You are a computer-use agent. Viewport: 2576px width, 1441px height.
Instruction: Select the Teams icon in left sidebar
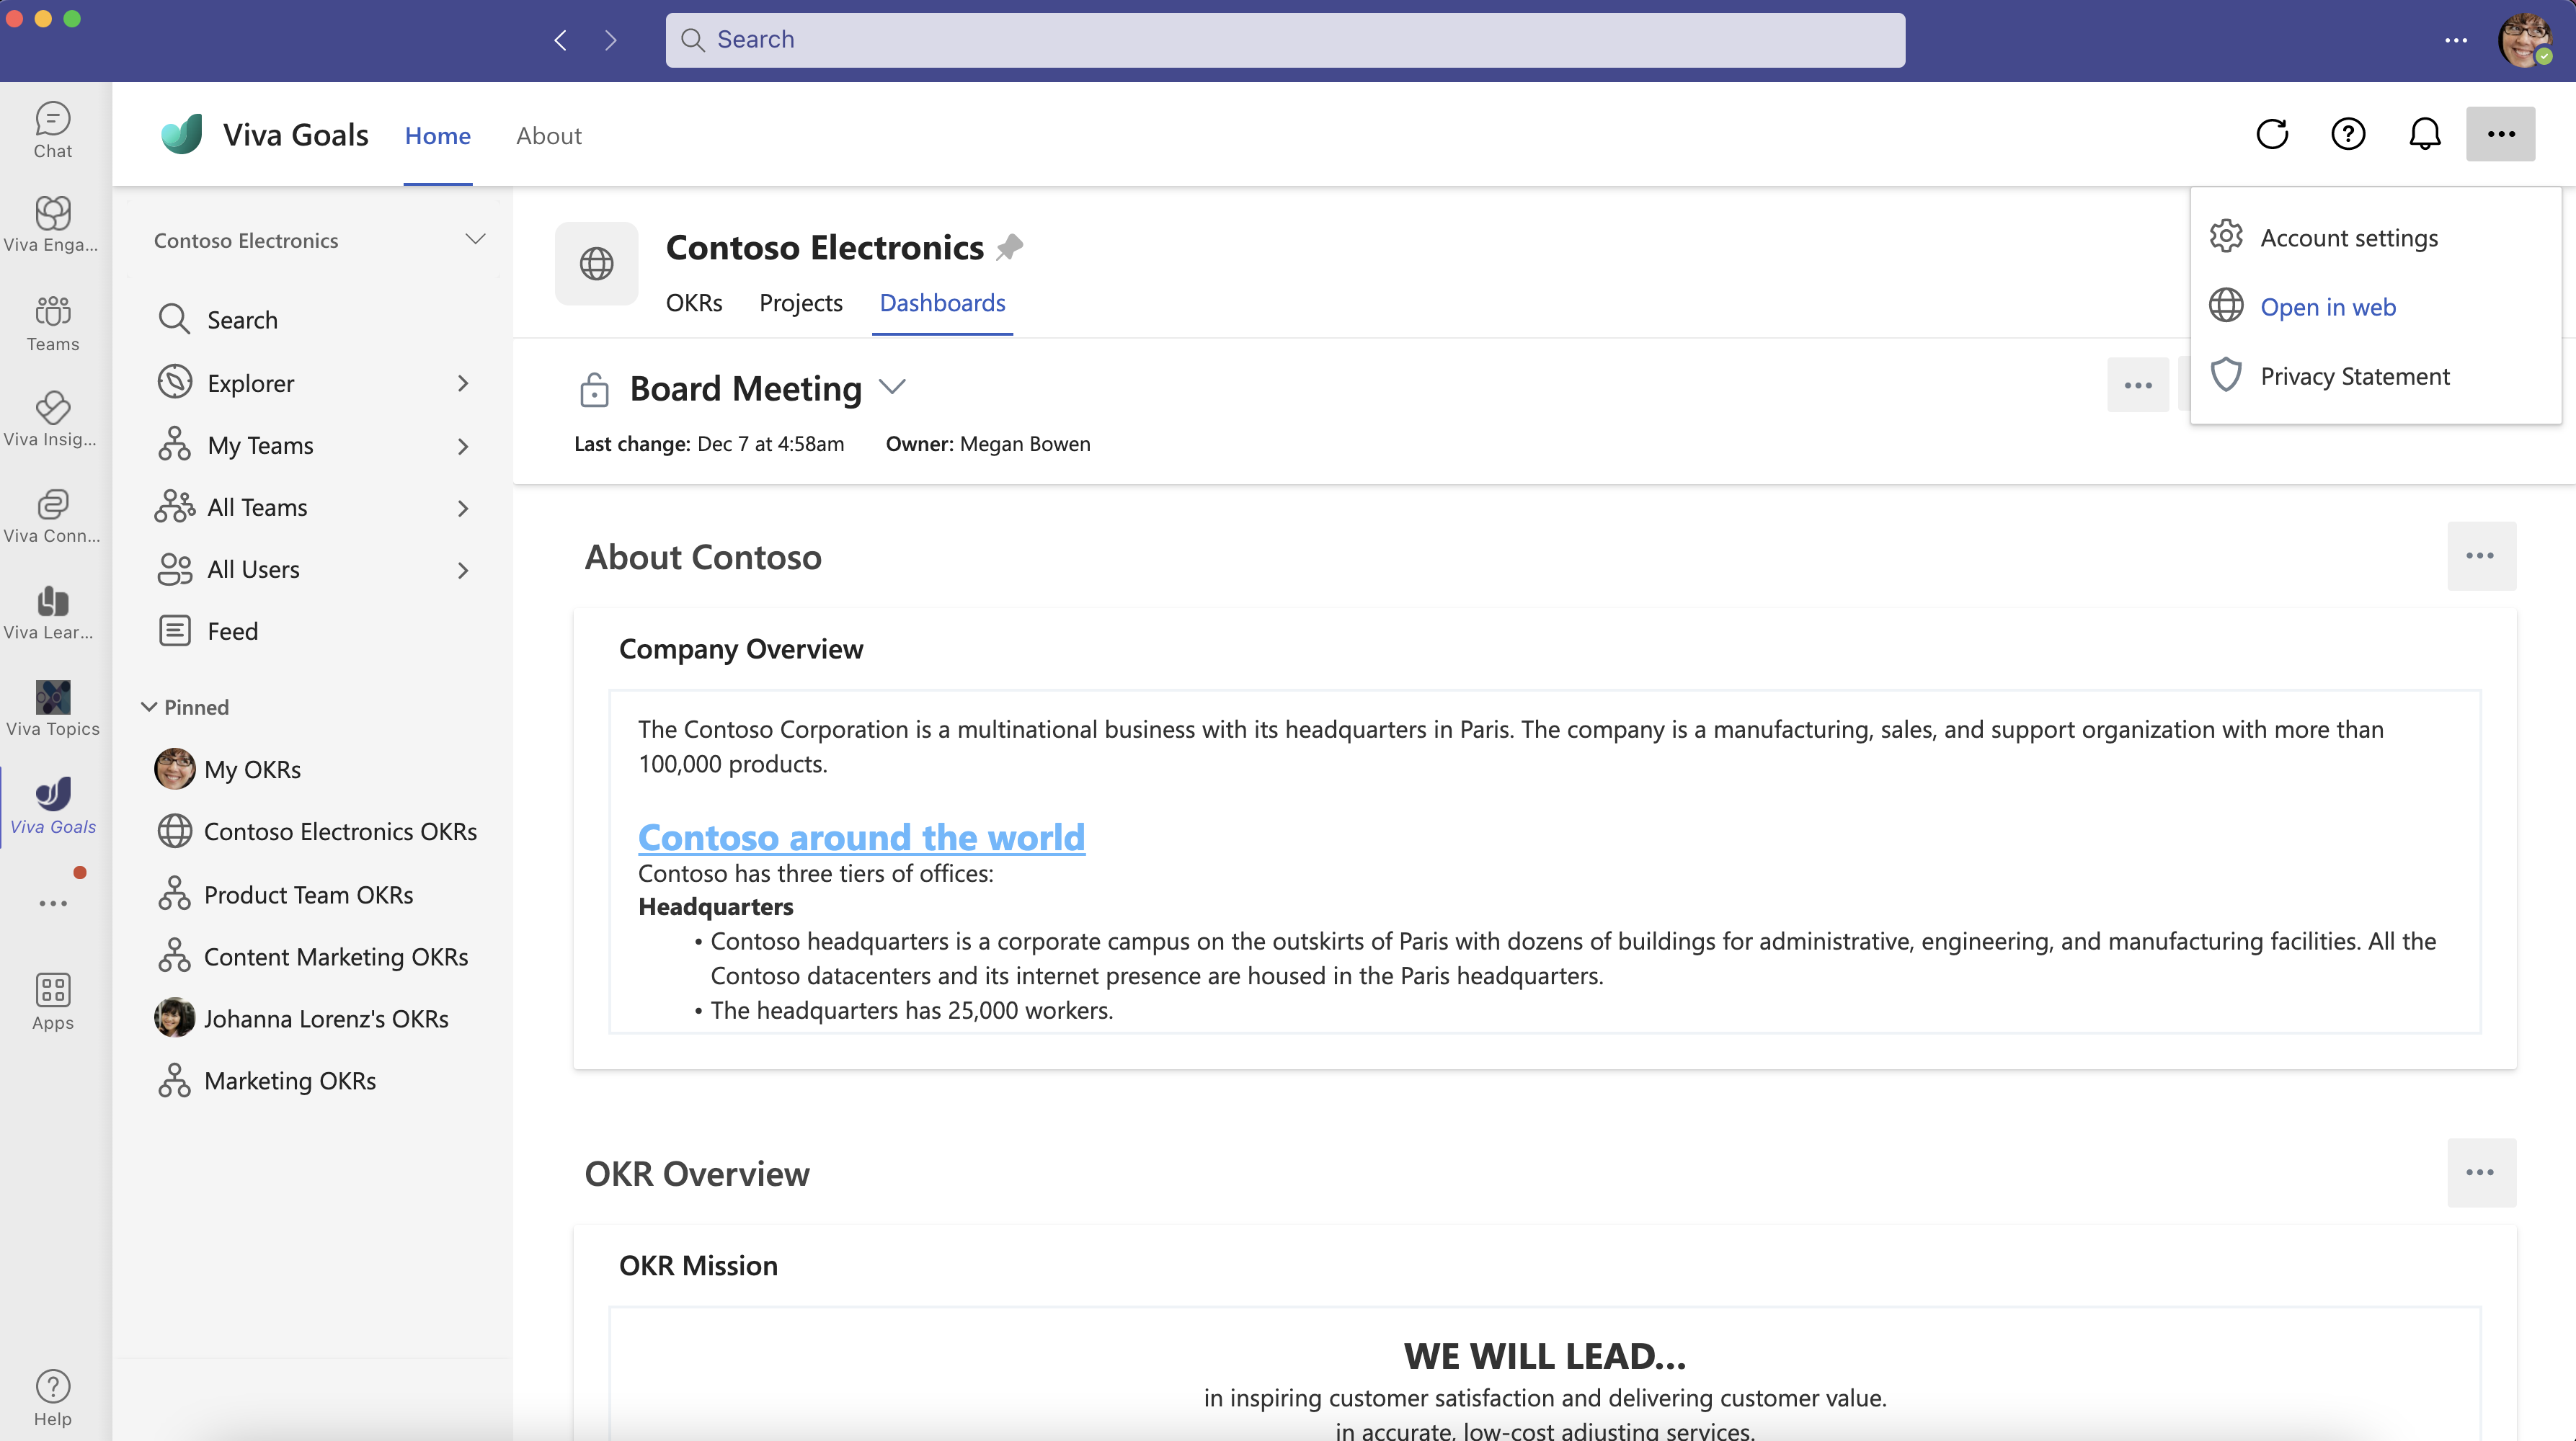click(x=51, y=324)
